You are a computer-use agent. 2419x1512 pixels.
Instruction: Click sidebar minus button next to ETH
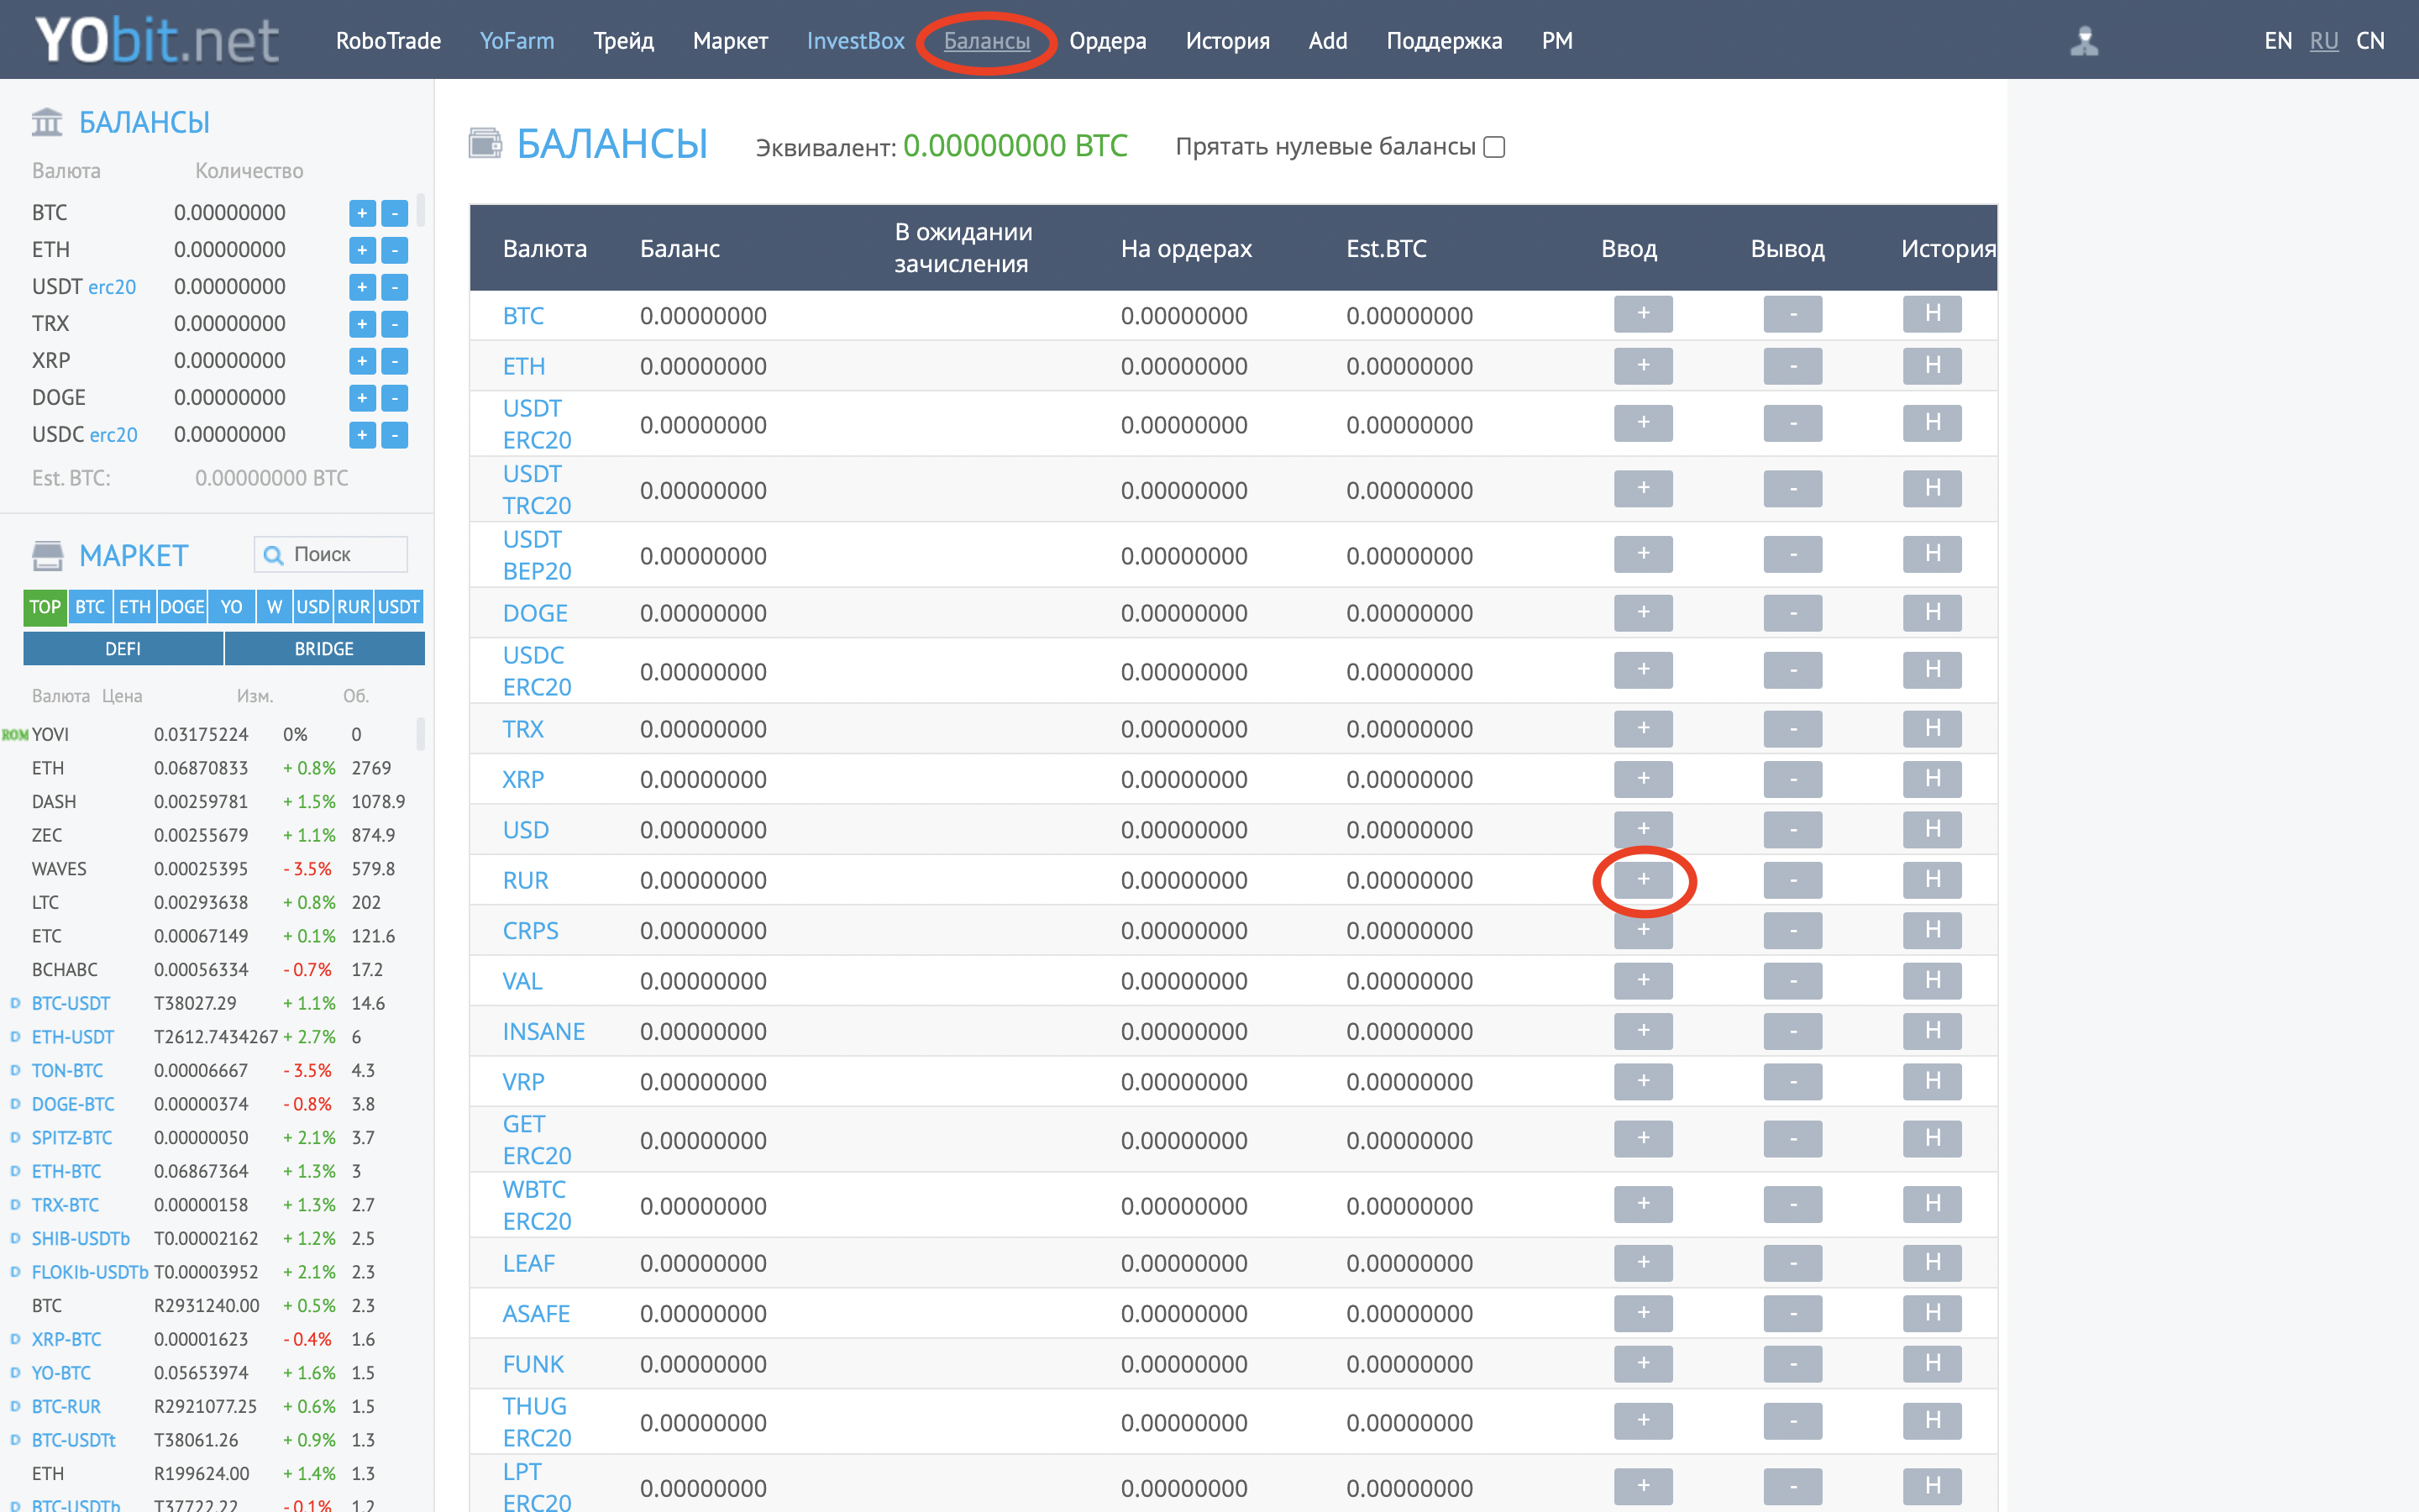point(395,250)
